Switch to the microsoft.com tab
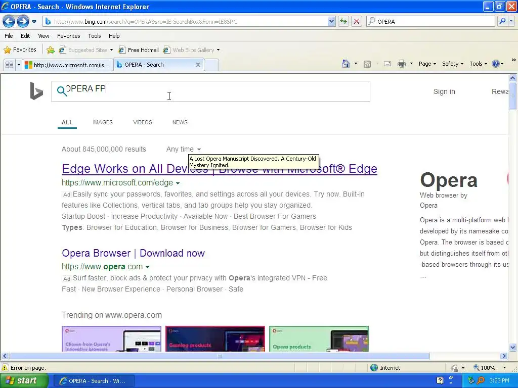 tap(68, 65)
